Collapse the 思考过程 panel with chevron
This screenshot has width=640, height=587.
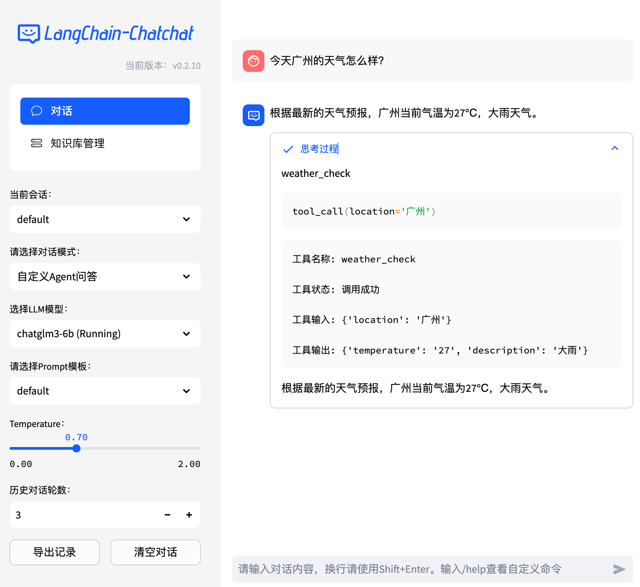pyautogui.click(x=615, y=148)
